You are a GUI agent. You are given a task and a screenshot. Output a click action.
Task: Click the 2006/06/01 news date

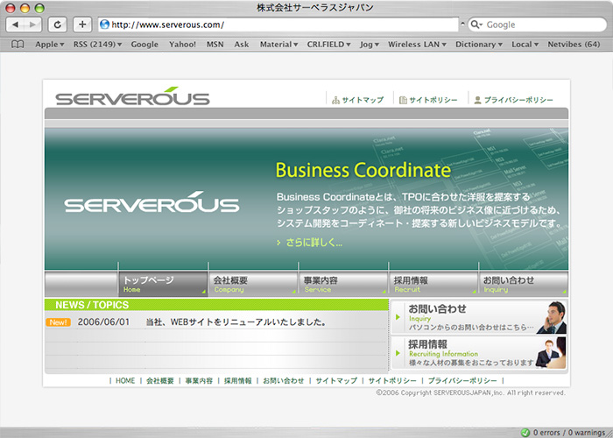click(x=103, y=322)
